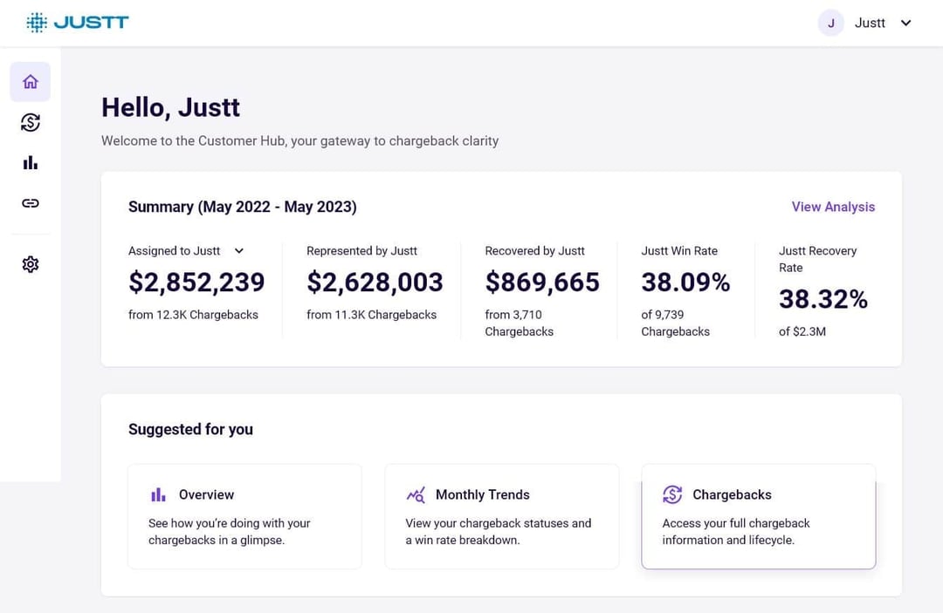The height and width of the screenshot is (613, 943).
Task: Click the Justt logo in the header
Action: [78, 22]
